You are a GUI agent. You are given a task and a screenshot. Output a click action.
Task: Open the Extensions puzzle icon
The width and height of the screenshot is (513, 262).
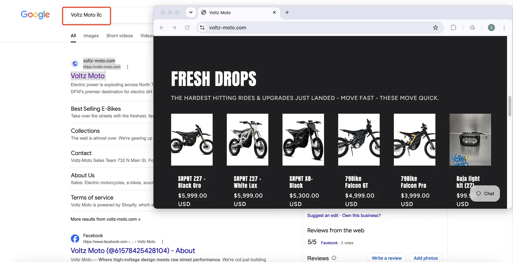(453, 28)
